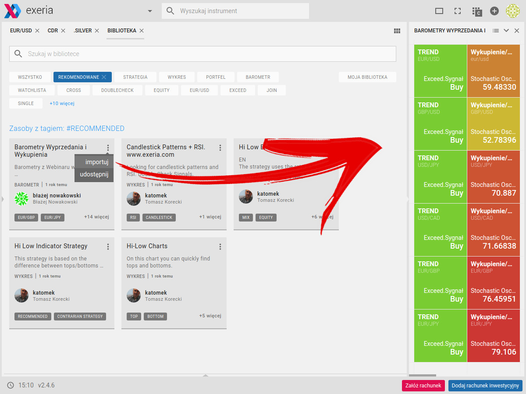The width and height of the screenshot is (526, 394).
Task: Click the window layout rectangle icon in top bar
Action: (439, 11)
